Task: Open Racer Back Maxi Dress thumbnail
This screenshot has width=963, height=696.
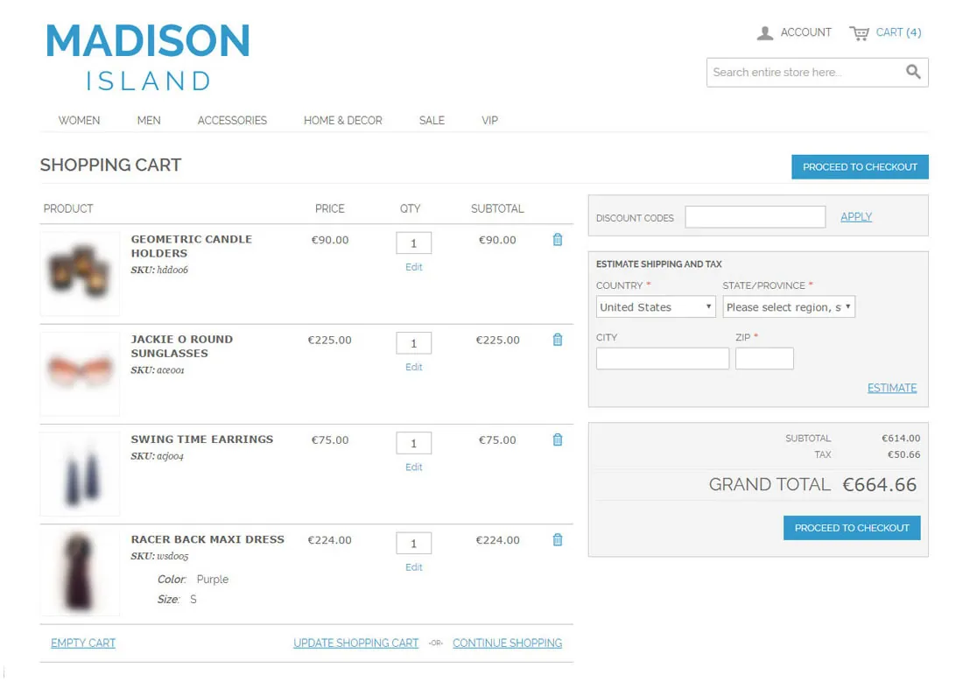Action: 80,573
